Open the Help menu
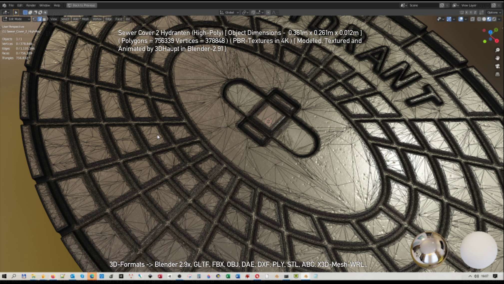Screen dimensions: 504x284 coord(57,5)
